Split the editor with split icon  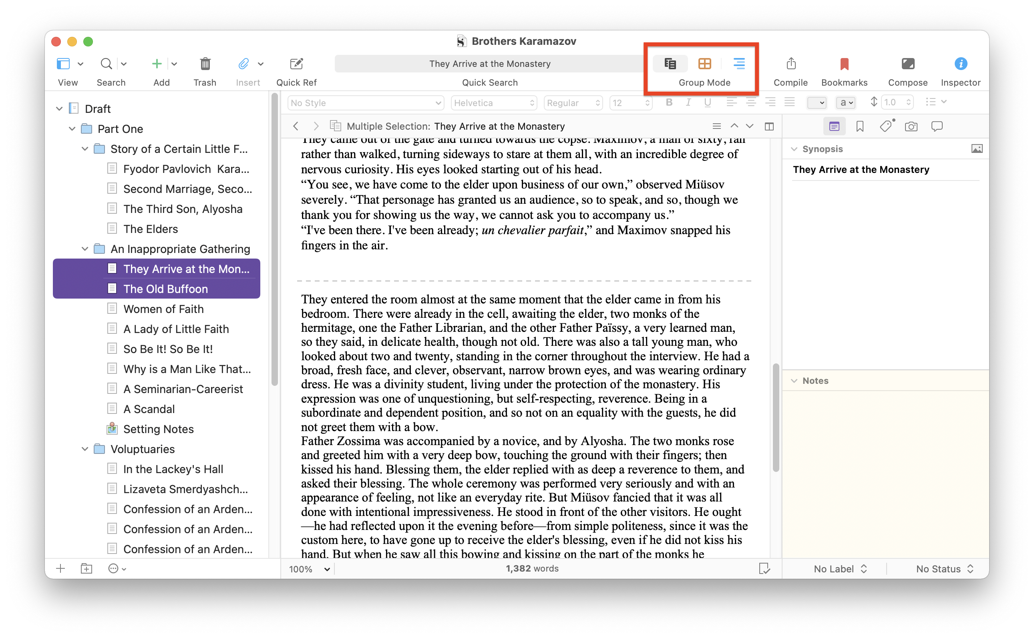(x=769, y=126)
